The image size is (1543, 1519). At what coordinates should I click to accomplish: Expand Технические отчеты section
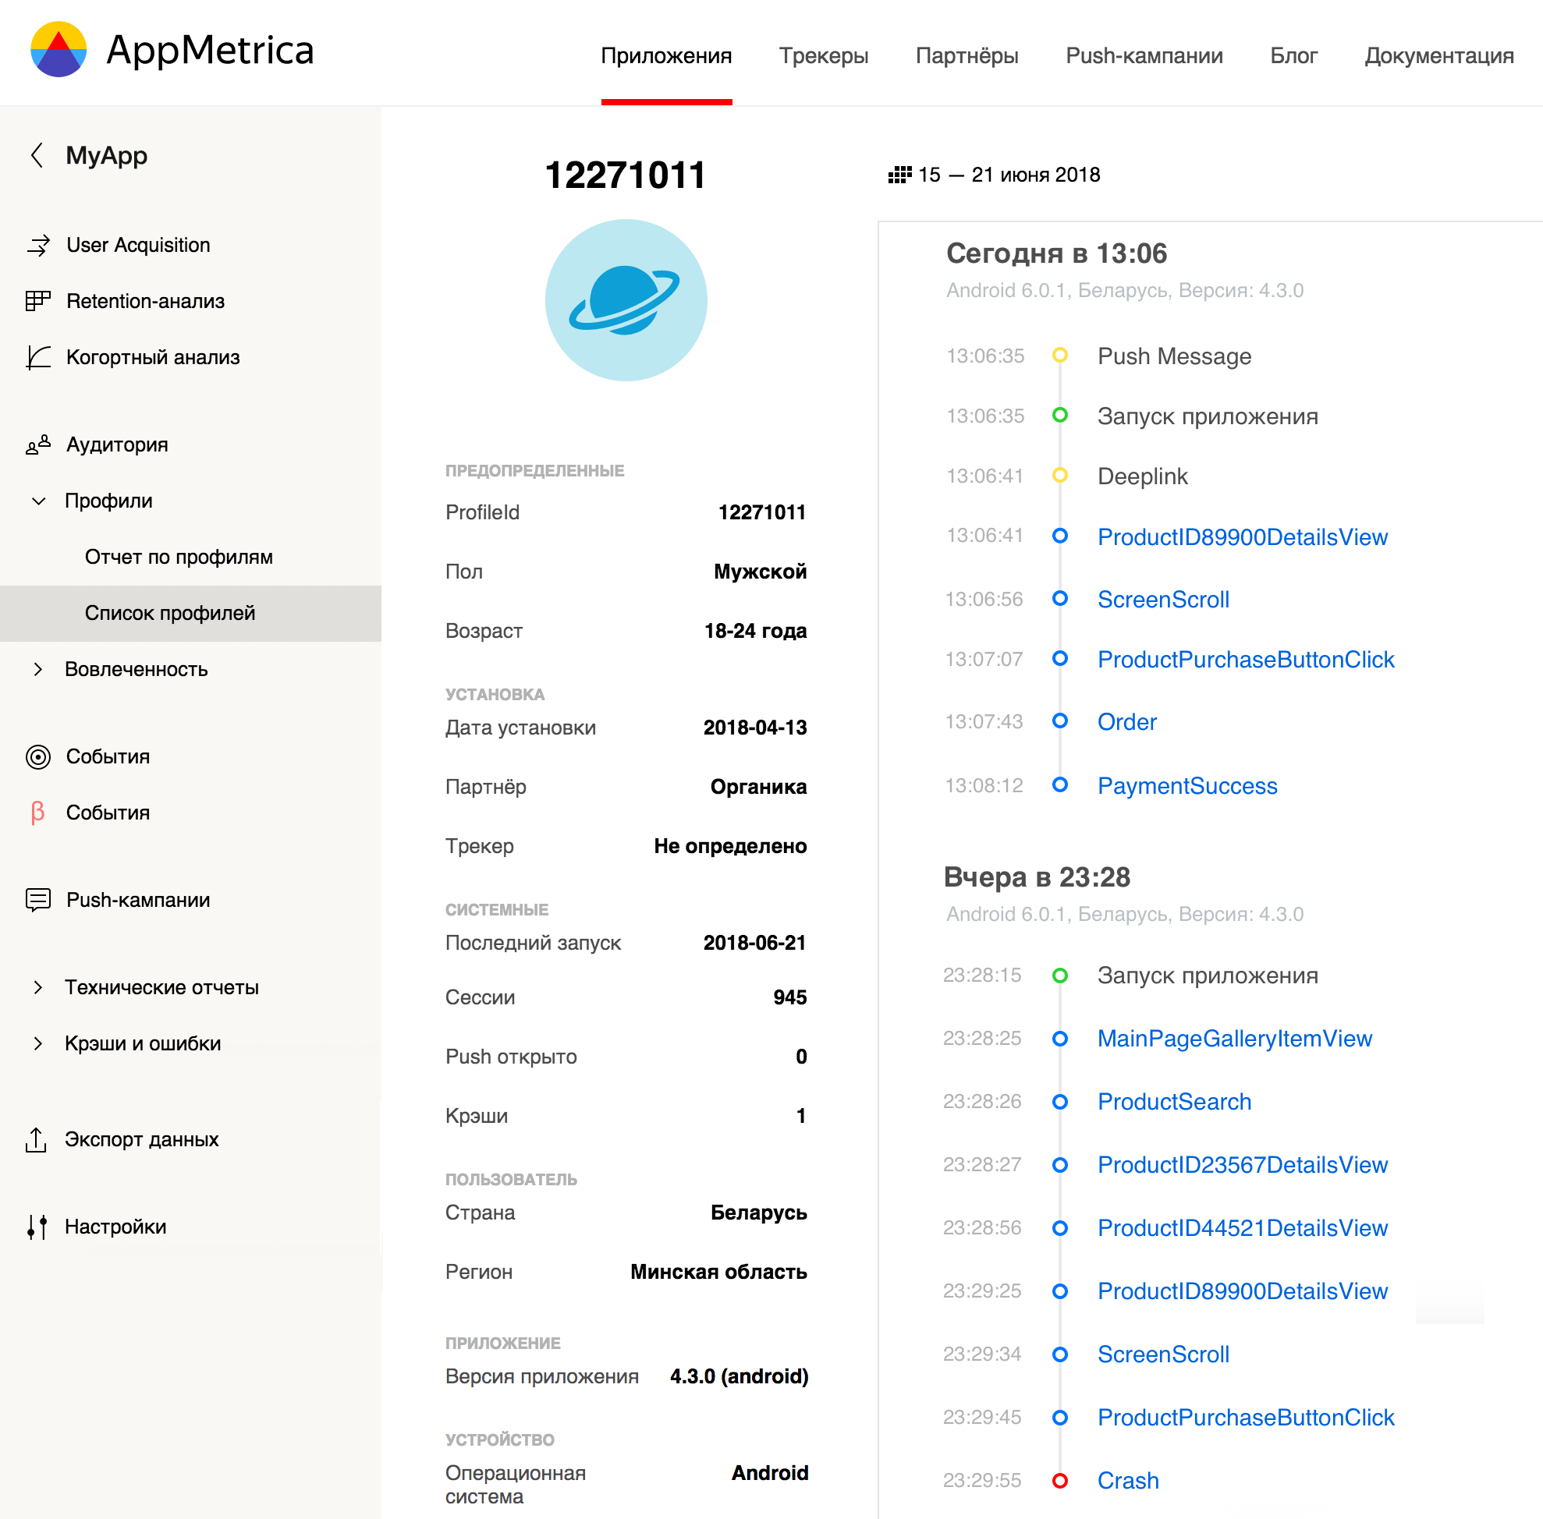(37, 988)
